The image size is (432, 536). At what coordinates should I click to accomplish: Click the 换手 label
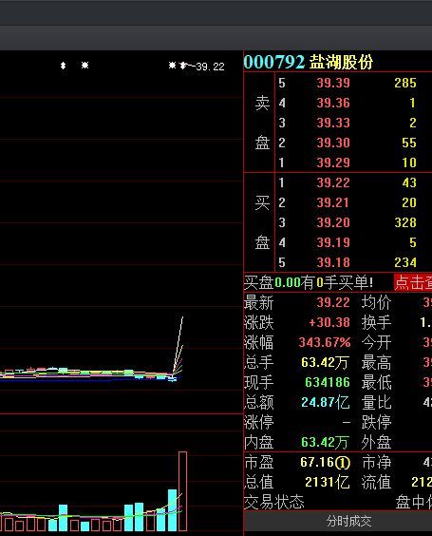click(x=376, y=322)
